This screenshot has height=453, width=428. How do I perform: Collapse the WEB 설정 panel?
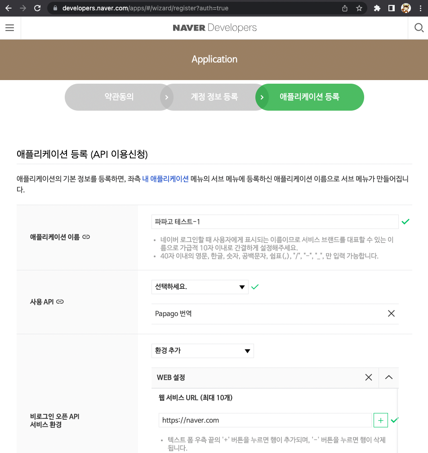point(389,377)
